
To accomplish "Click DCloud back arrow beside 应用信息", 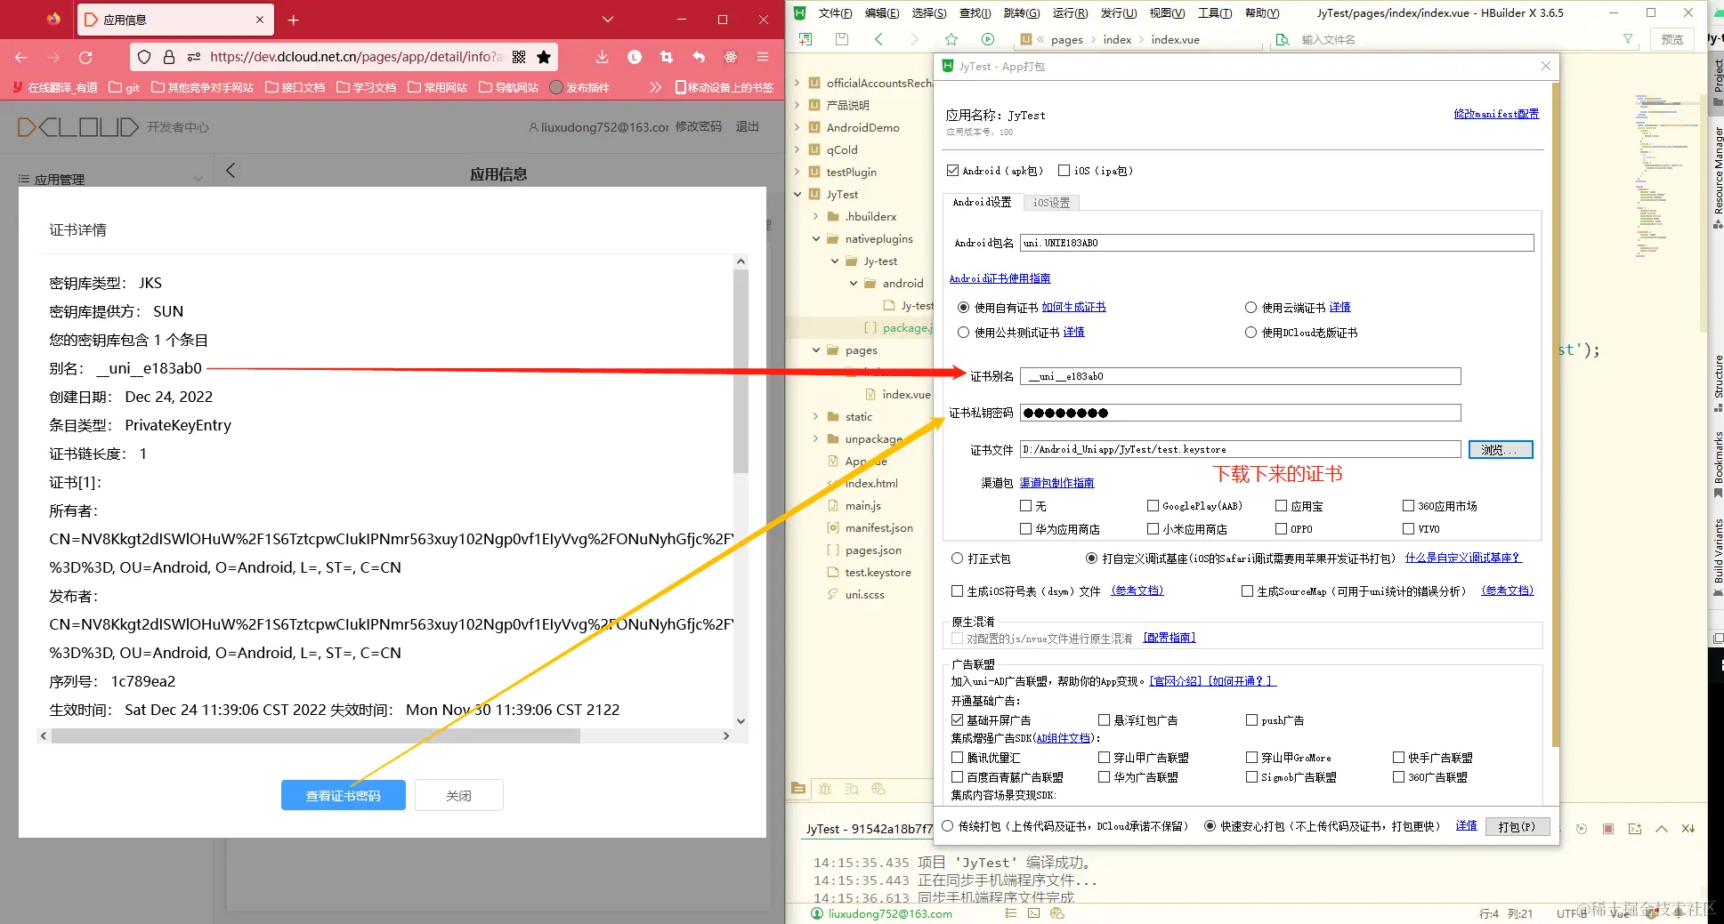I will pyautogui.click(x=231, y=170).
